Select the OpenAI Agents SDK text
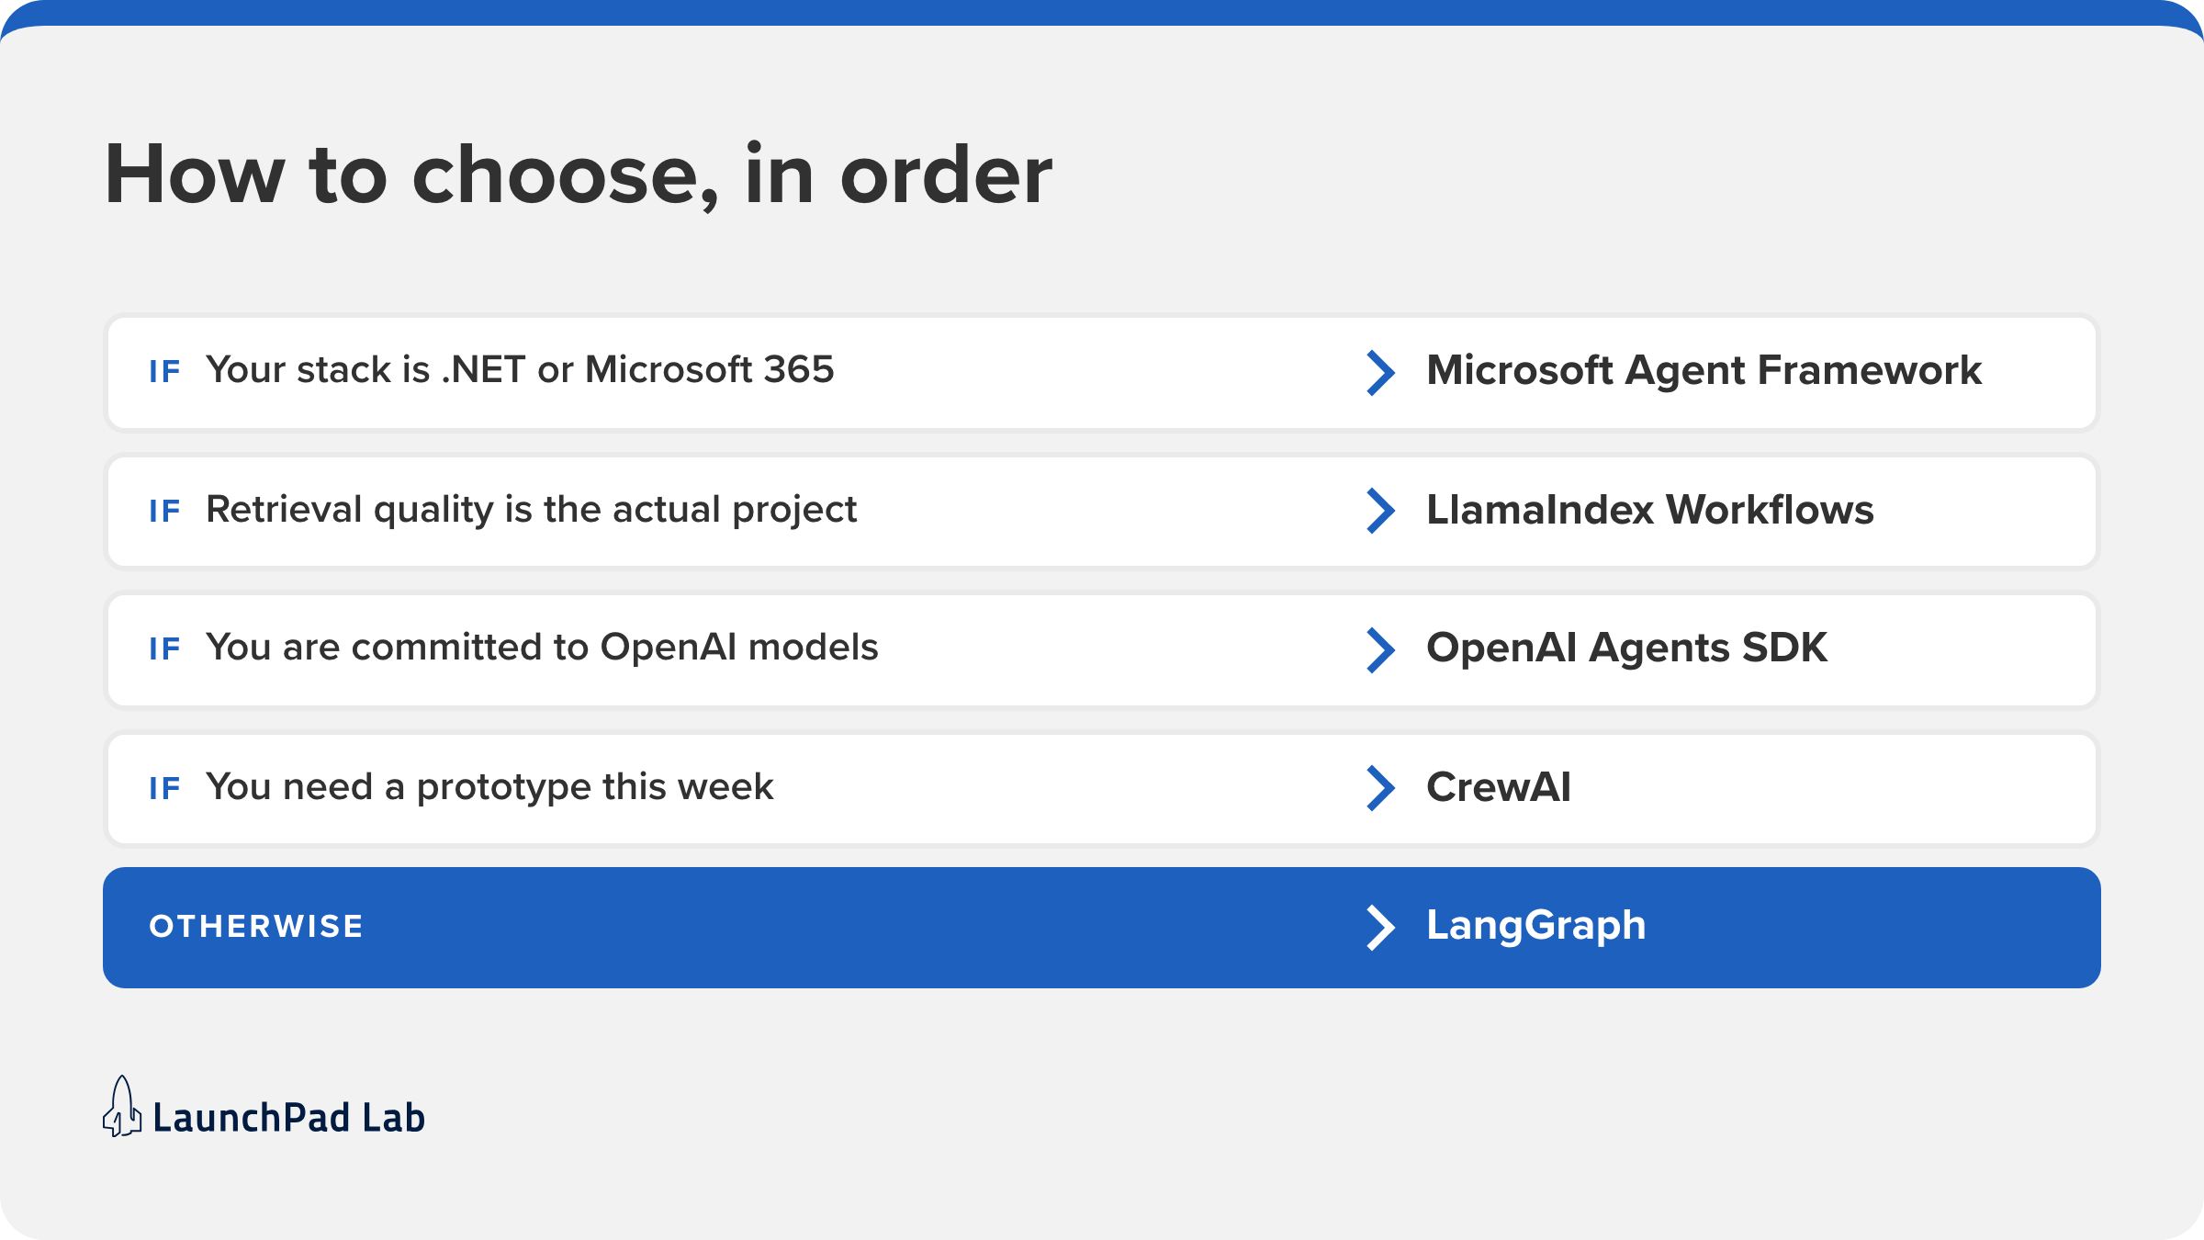The width and height of the screenshot is (2204, 1240). coord(1626,648)
